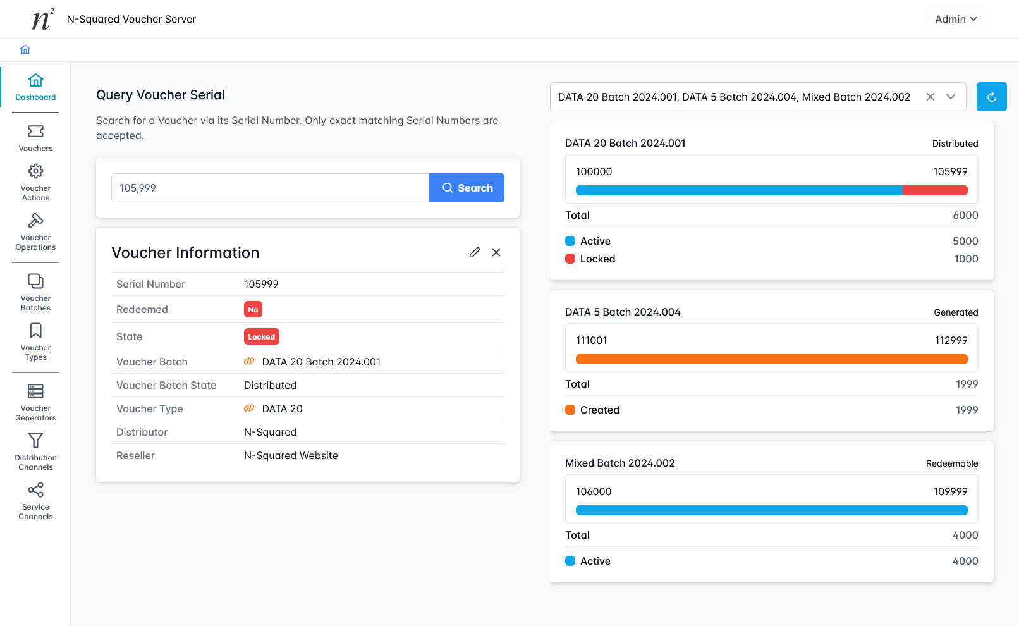Open Voucher Types bookmark icon

click(35, 331)
